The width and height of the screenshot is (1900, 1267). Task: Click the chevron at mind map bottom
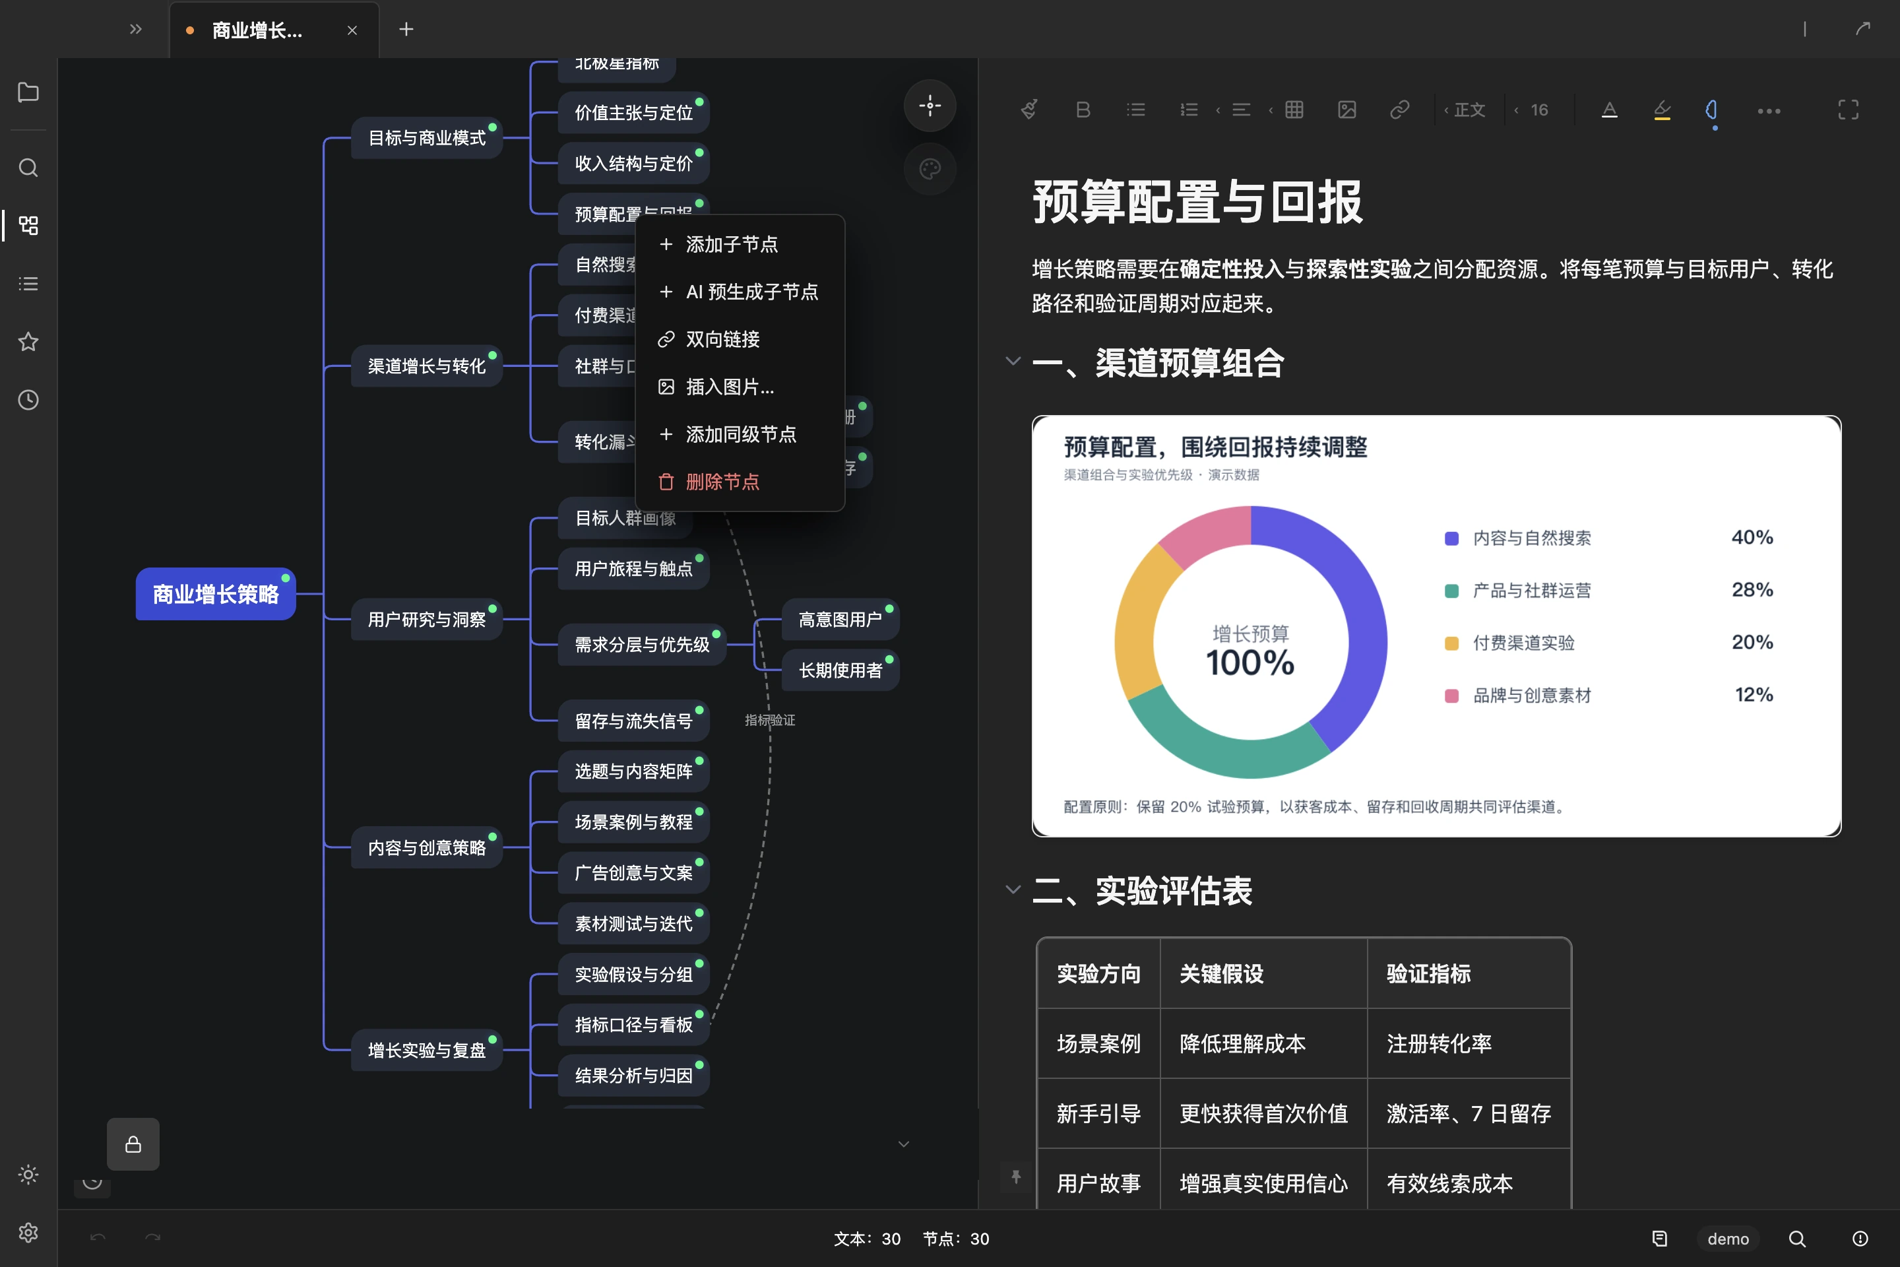click(904, 1144)
